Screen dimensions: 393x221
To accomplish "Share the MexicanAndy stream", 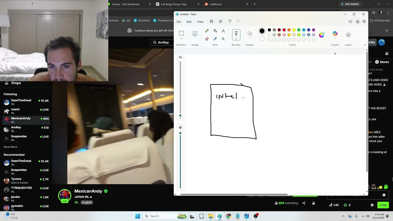I will [x=304, y=203].
